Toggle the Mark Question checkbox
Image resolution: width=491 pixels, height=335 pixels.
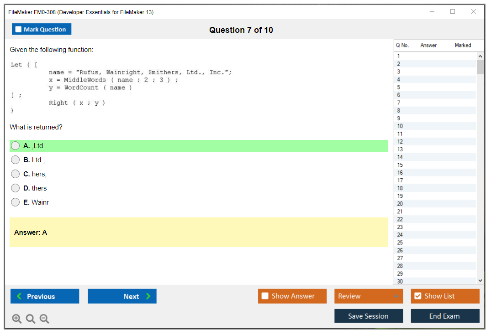[x=19, y=29]
